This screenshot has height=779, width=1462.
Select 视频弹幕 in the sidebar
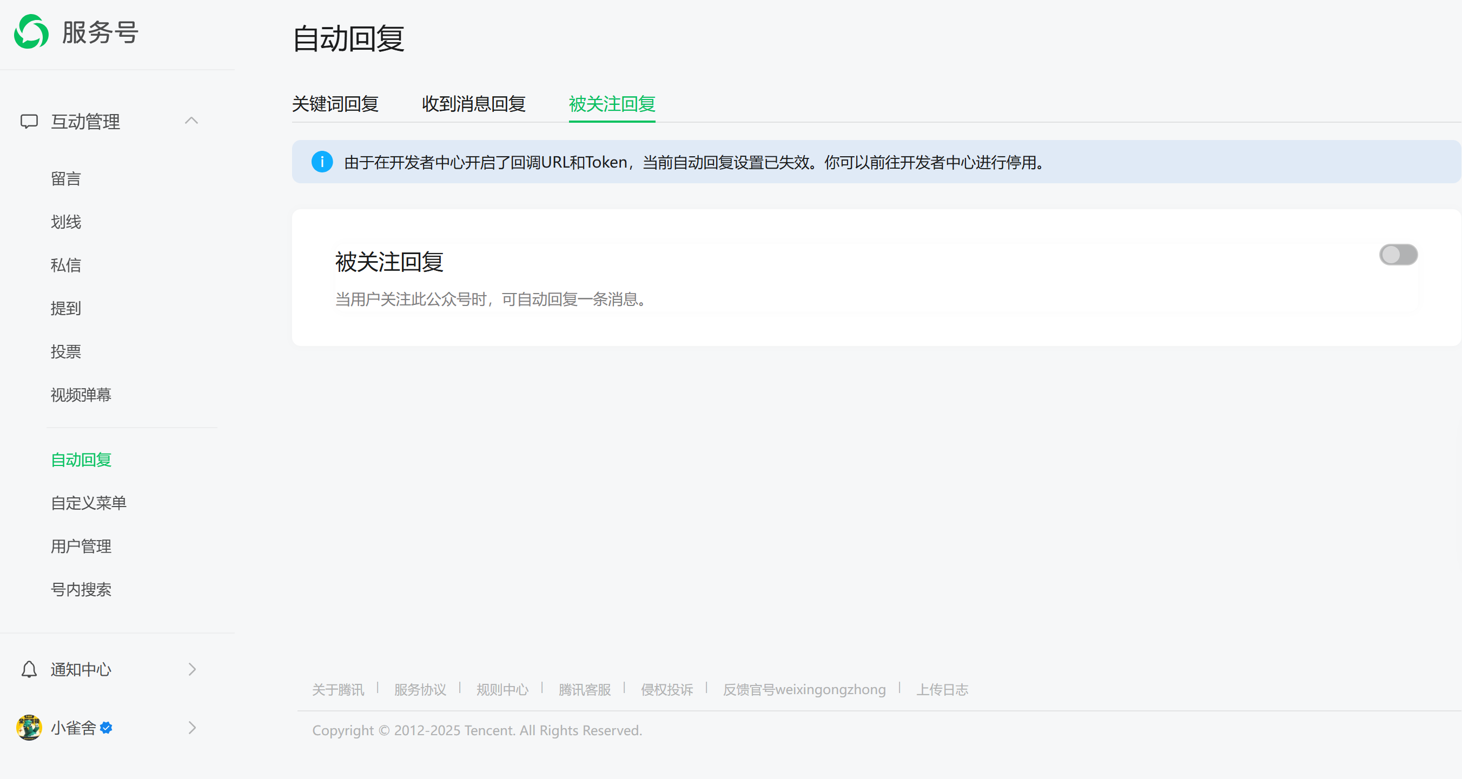click(81, 394)
